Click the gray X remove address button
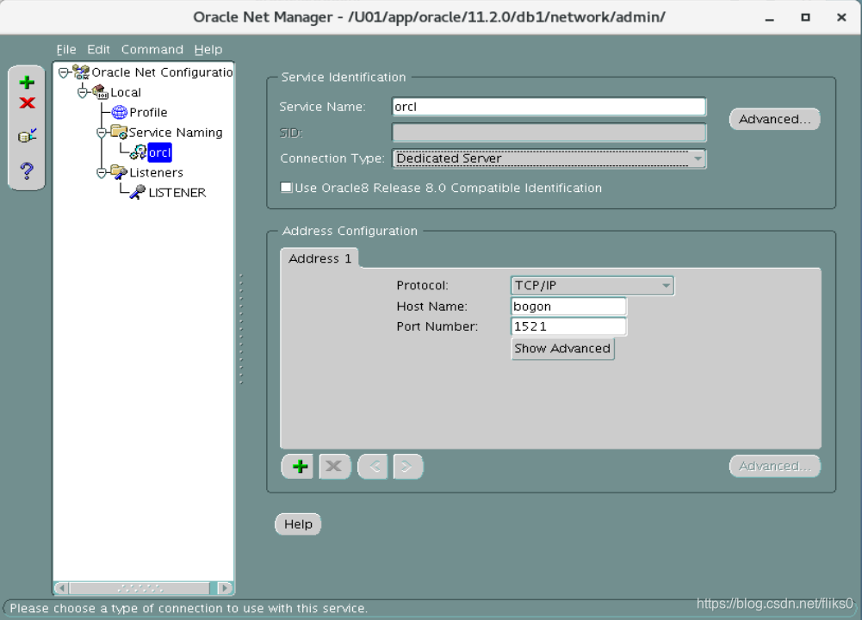 pyautogui.click(x=334, y=467)
